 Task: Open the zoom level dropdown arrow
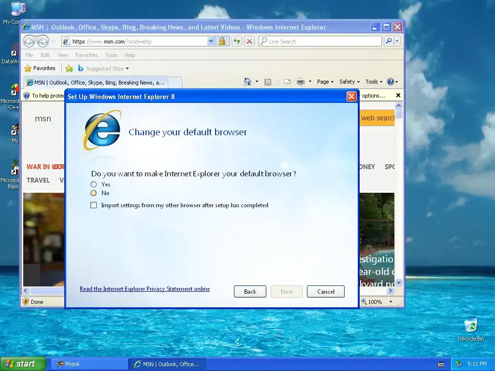pos(391,302)
